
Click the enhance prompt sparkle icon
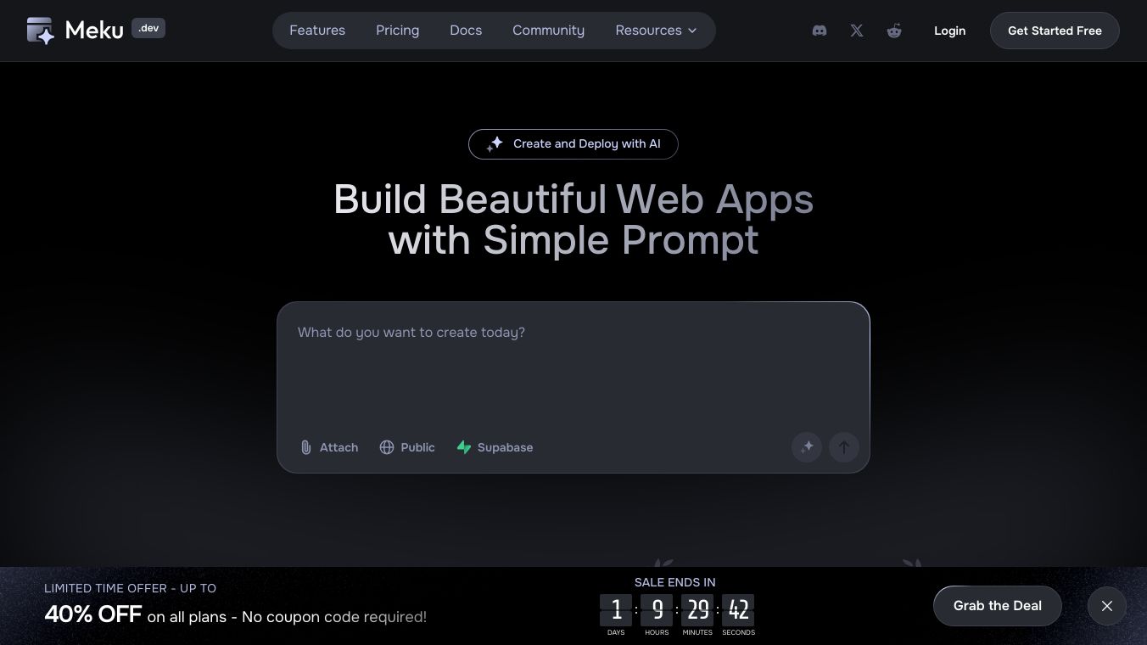point(807,447)
